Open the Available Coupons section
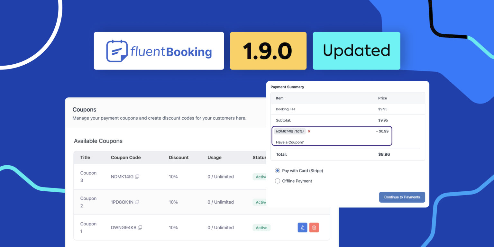This screenshot has height=247, width=494. point(98,141)
